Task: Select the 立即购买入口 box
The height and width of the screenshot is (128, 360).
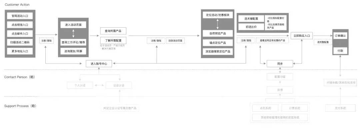Action: [x=302, y=36]
